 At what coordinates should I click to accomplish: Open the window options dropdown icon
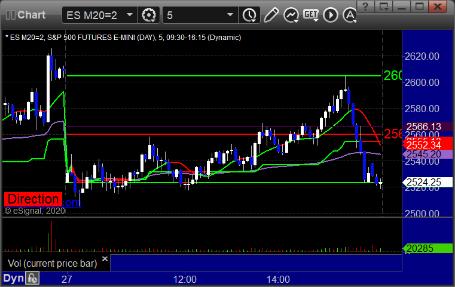[383, 7]
